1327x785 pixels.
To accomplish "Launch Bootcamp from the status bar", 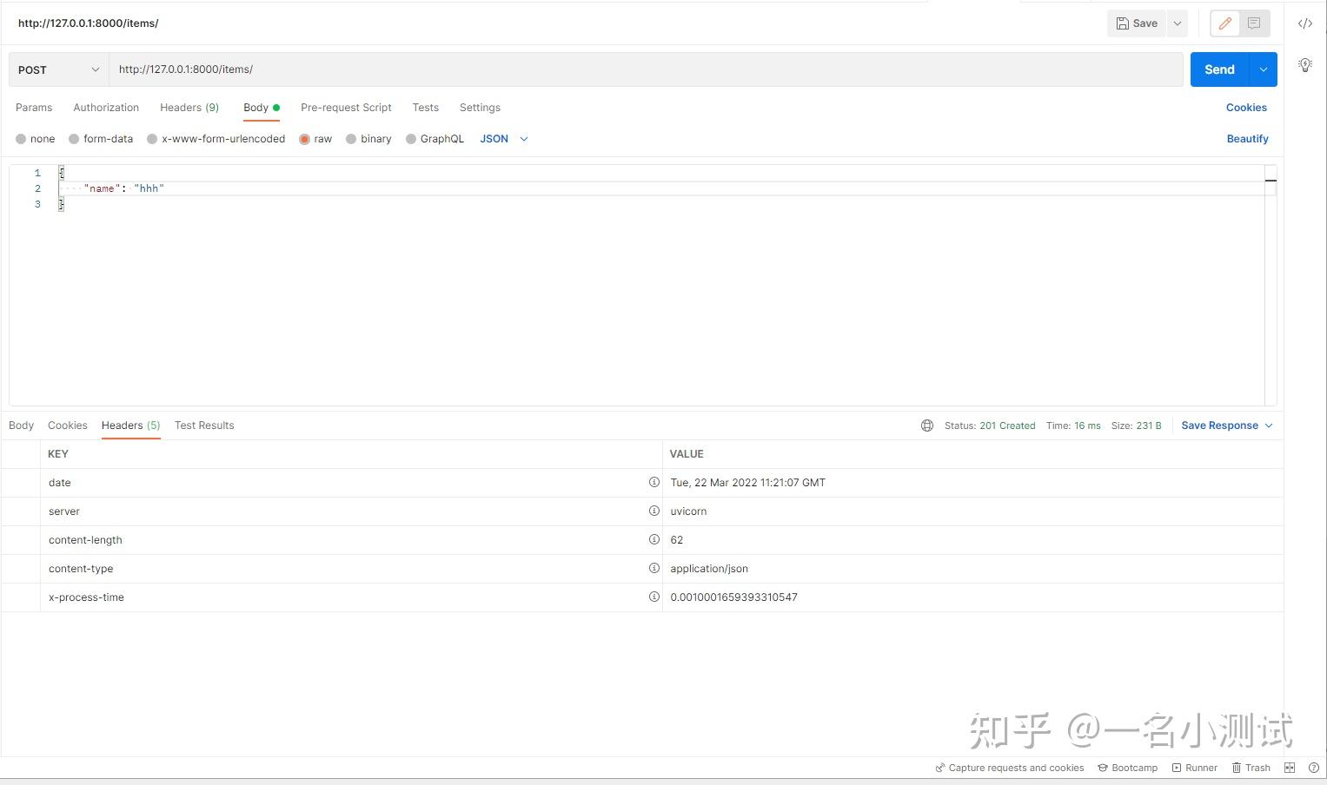I will (x=1127, y=768).
